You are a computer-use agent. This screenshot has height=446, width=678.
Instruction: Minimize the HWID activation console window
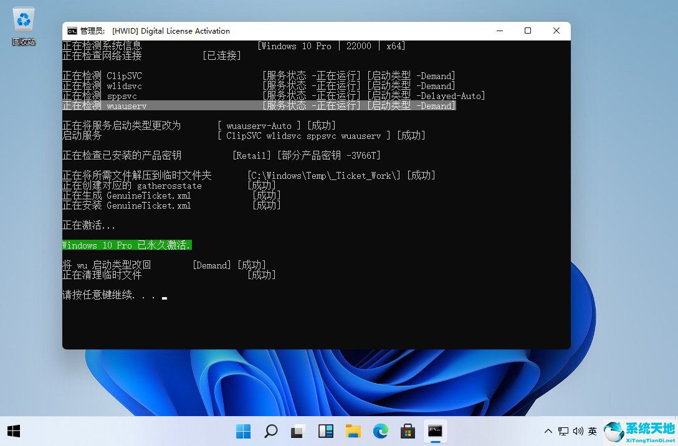500,31
